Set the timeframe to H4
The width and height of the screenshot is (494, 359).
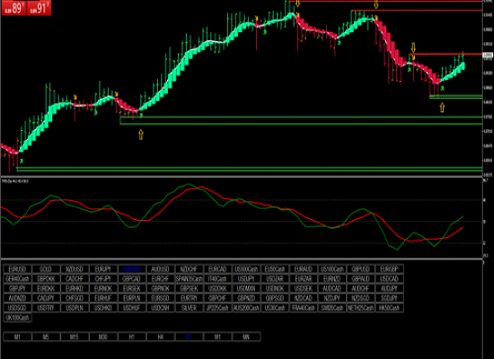pyautogui.click(x=161, y=337)
